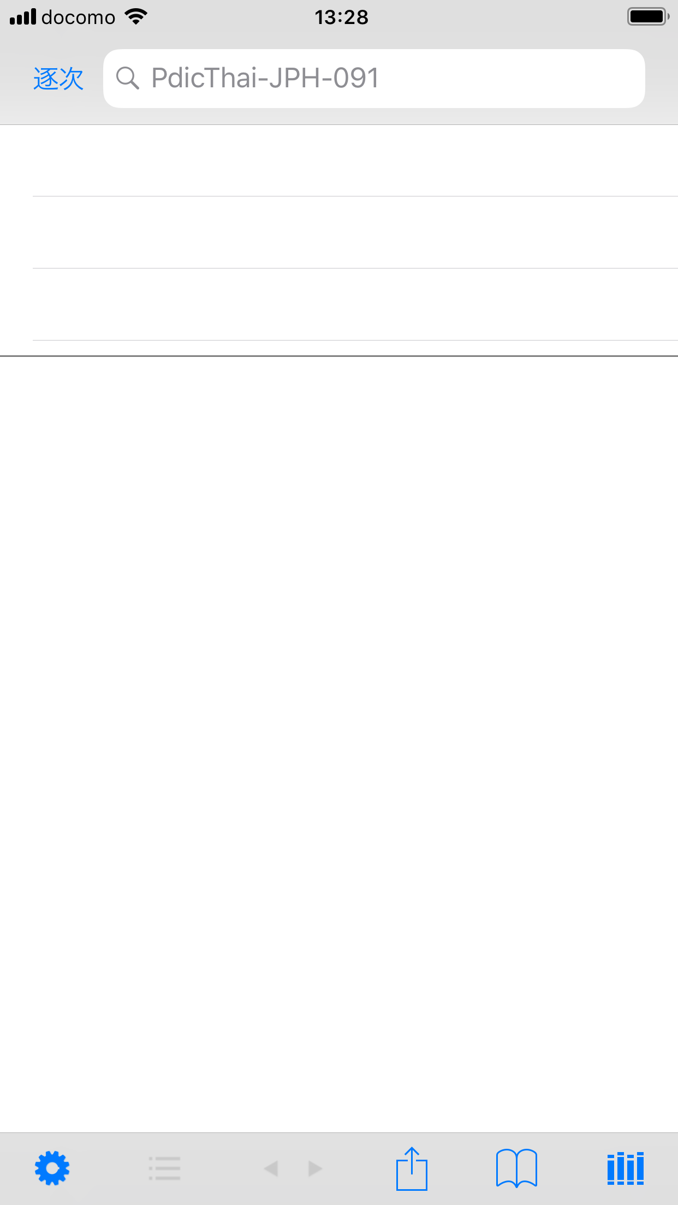678x1205 pixels.
Task: Open the settings gear icon
Action: coord(52,1168)
